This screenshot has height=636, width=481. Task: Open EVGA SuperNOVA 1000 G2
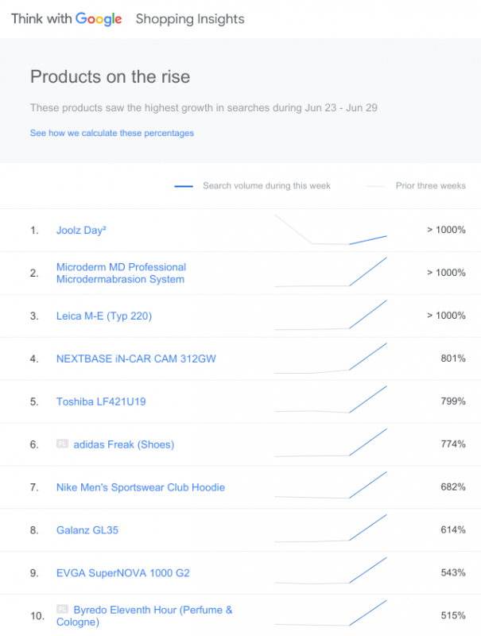(x=123, y=573)
